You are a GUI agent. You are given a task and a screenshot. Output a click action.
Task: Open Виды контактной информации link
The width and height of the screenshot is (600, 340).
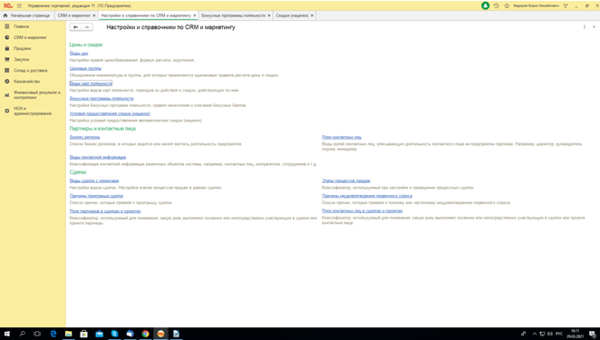click(98, 157)
